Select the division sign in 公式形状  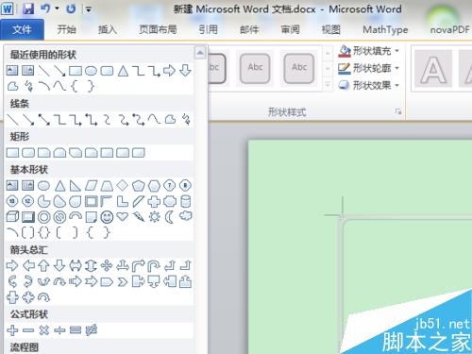pos(59,330)
